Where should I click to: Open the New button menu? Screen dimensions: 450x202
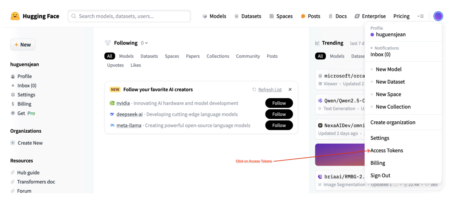coord(23,45)
